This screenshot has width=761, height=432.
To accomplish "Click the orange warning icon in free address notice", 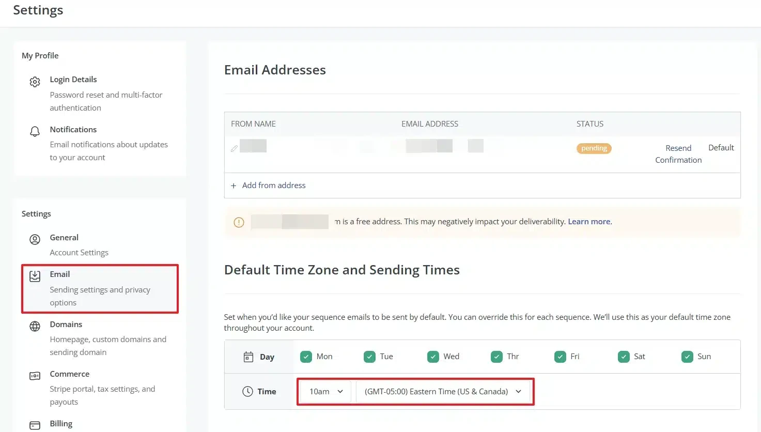I will [x=239, y=222].
